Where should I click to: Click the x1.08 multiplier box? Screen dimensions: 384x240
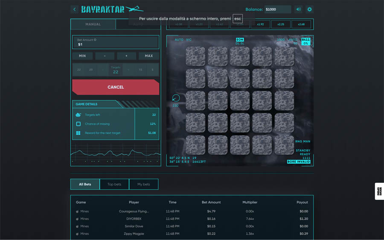coord(179,24)
